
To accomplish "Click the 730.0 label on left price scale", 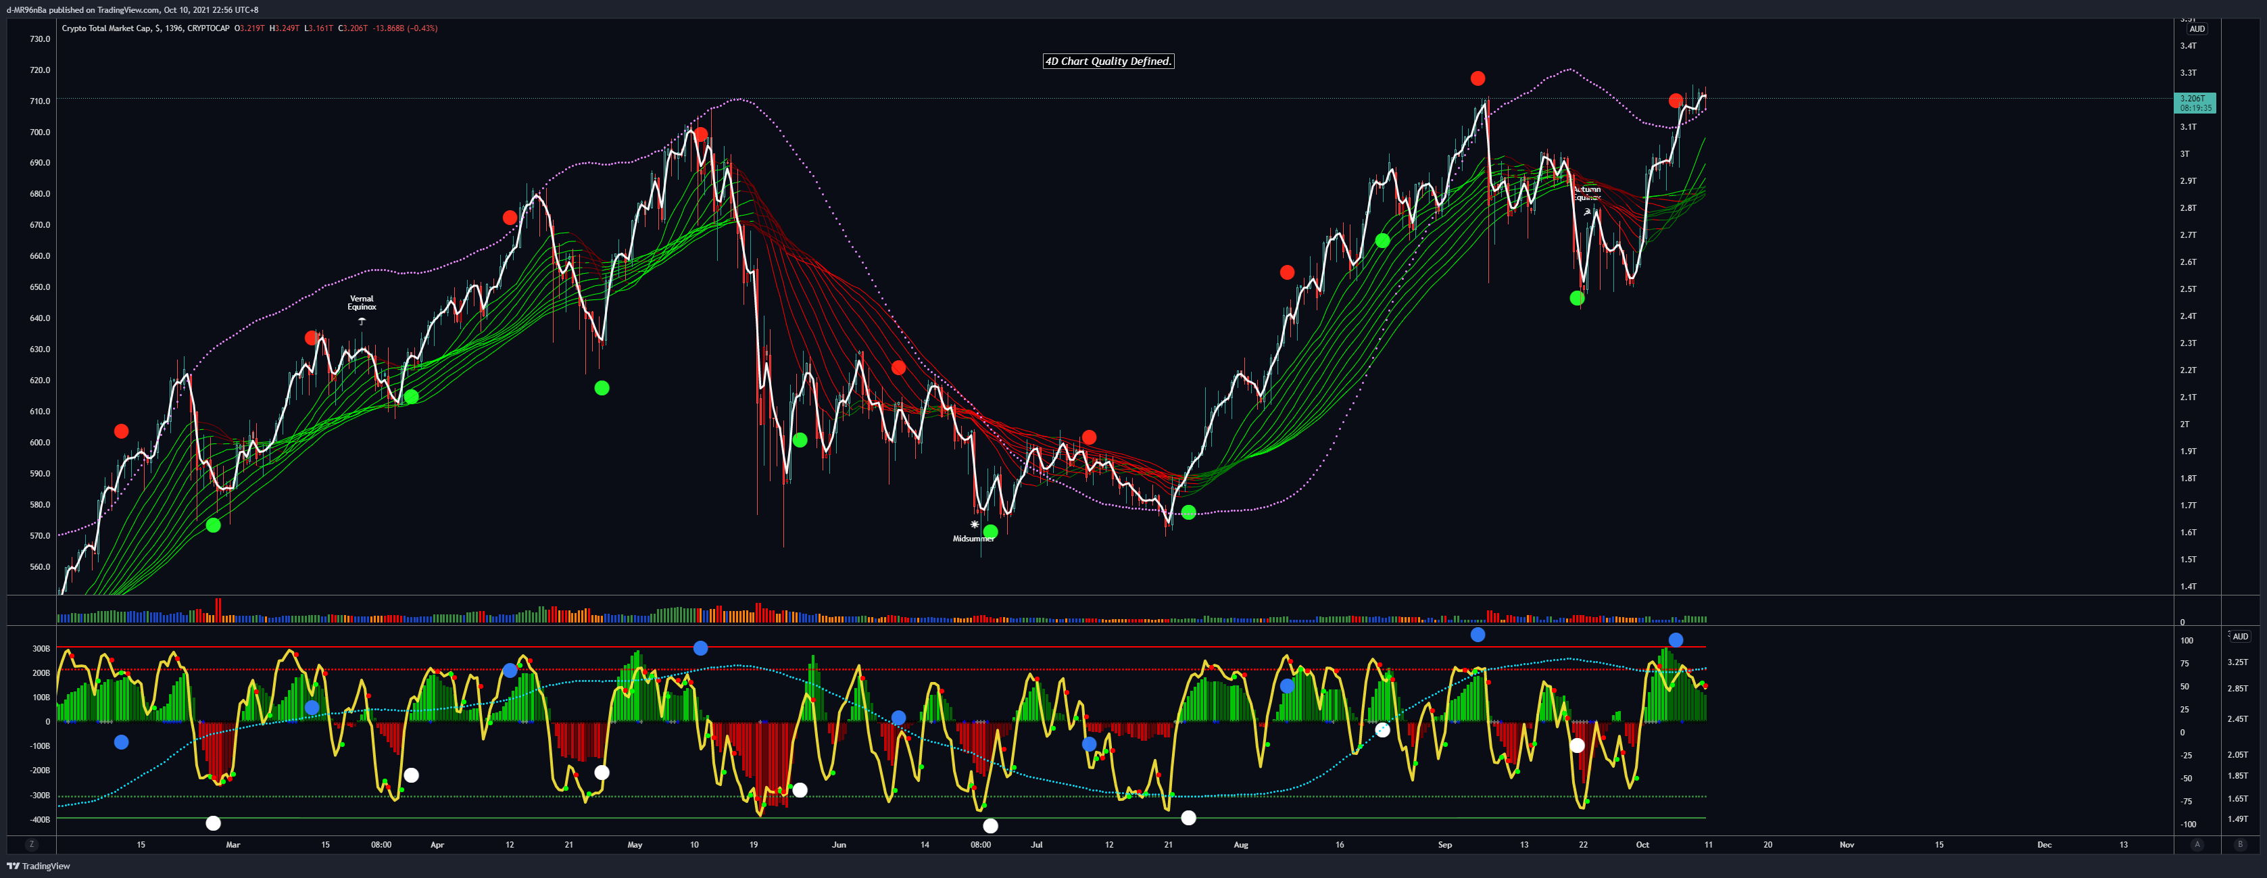I will (40, 39).
